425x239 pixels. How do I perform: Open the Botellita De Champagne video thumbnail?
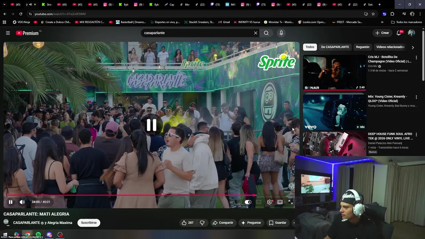pyautogui.click(x=334, y=73)
